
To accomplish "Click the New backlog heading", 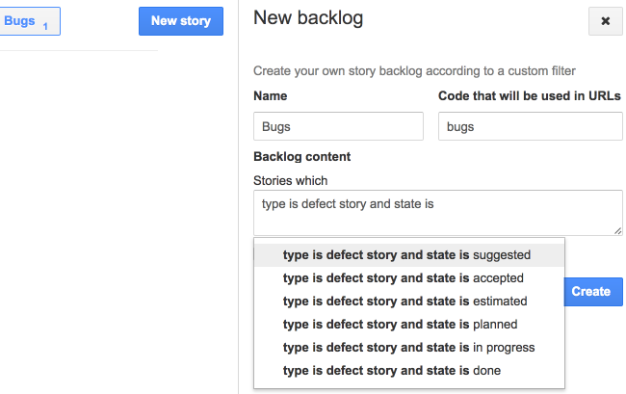I will click(x=308, y=17).
